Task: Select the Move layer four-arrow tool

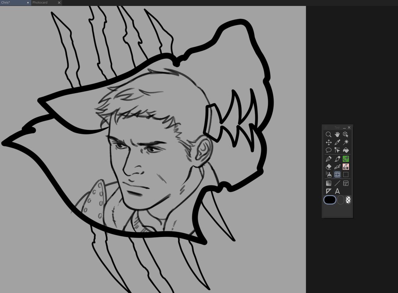Action: pos(329,142)
